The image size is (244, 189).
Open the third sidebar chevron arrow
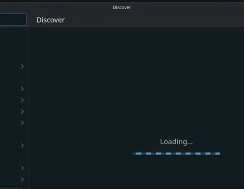22,101
